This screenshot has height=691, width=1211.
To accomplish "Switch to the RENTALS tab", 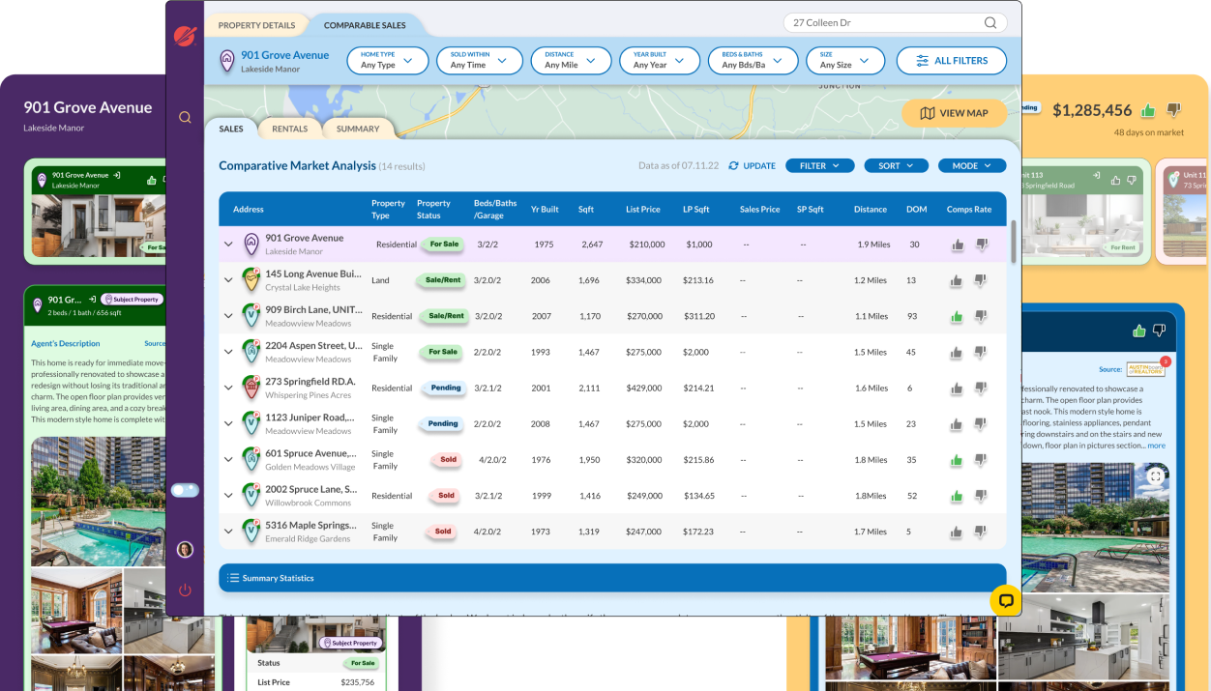I will pos(289,128).
